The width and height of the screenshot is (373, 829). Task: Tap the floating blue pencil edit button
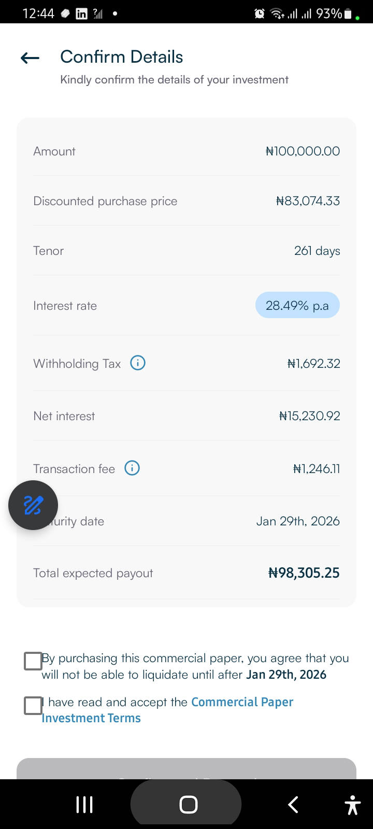33,505
